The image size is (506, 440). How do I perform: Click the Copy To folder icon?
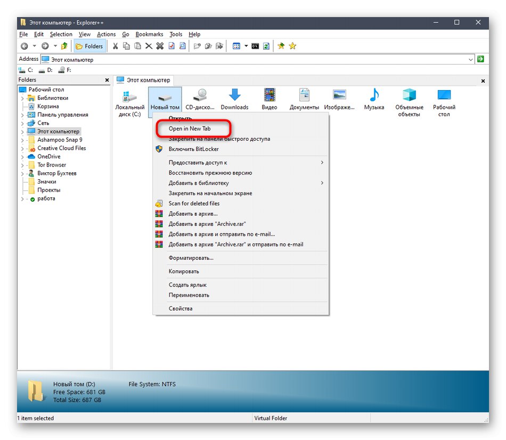(208, 46)
